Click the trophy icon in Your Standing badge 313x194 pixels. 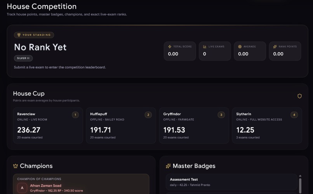click(19, 35)
